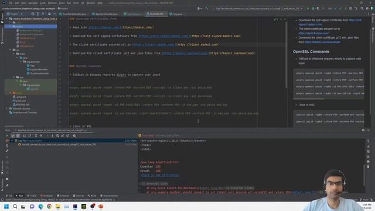This screenshot has height=211, width=375.
Task: Click the build hammer icon in toolbar
Action: click(x=207, y=8)
